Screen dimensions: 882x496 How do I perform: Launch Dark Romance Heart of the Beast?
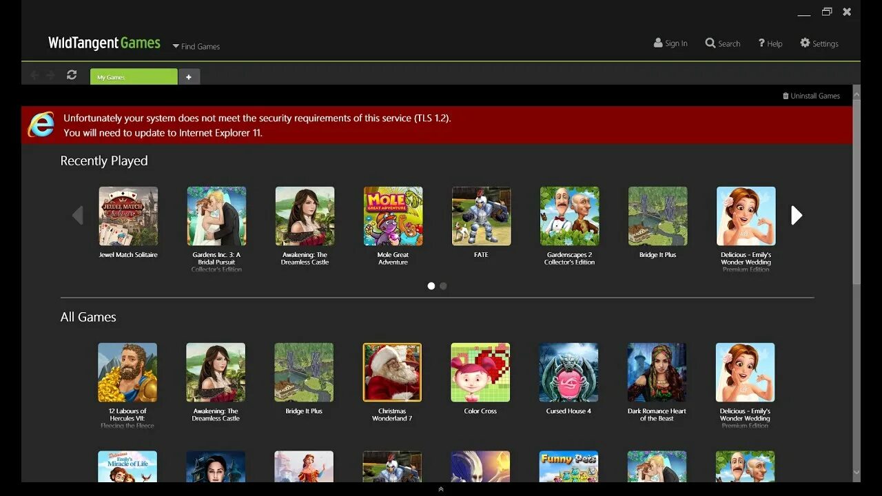coord(657,373)
